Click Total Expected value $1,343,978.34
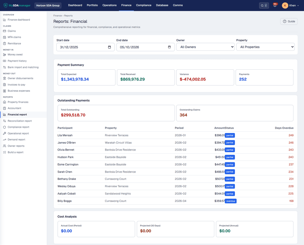The image size is (304, 245). [x=75, y=79]
